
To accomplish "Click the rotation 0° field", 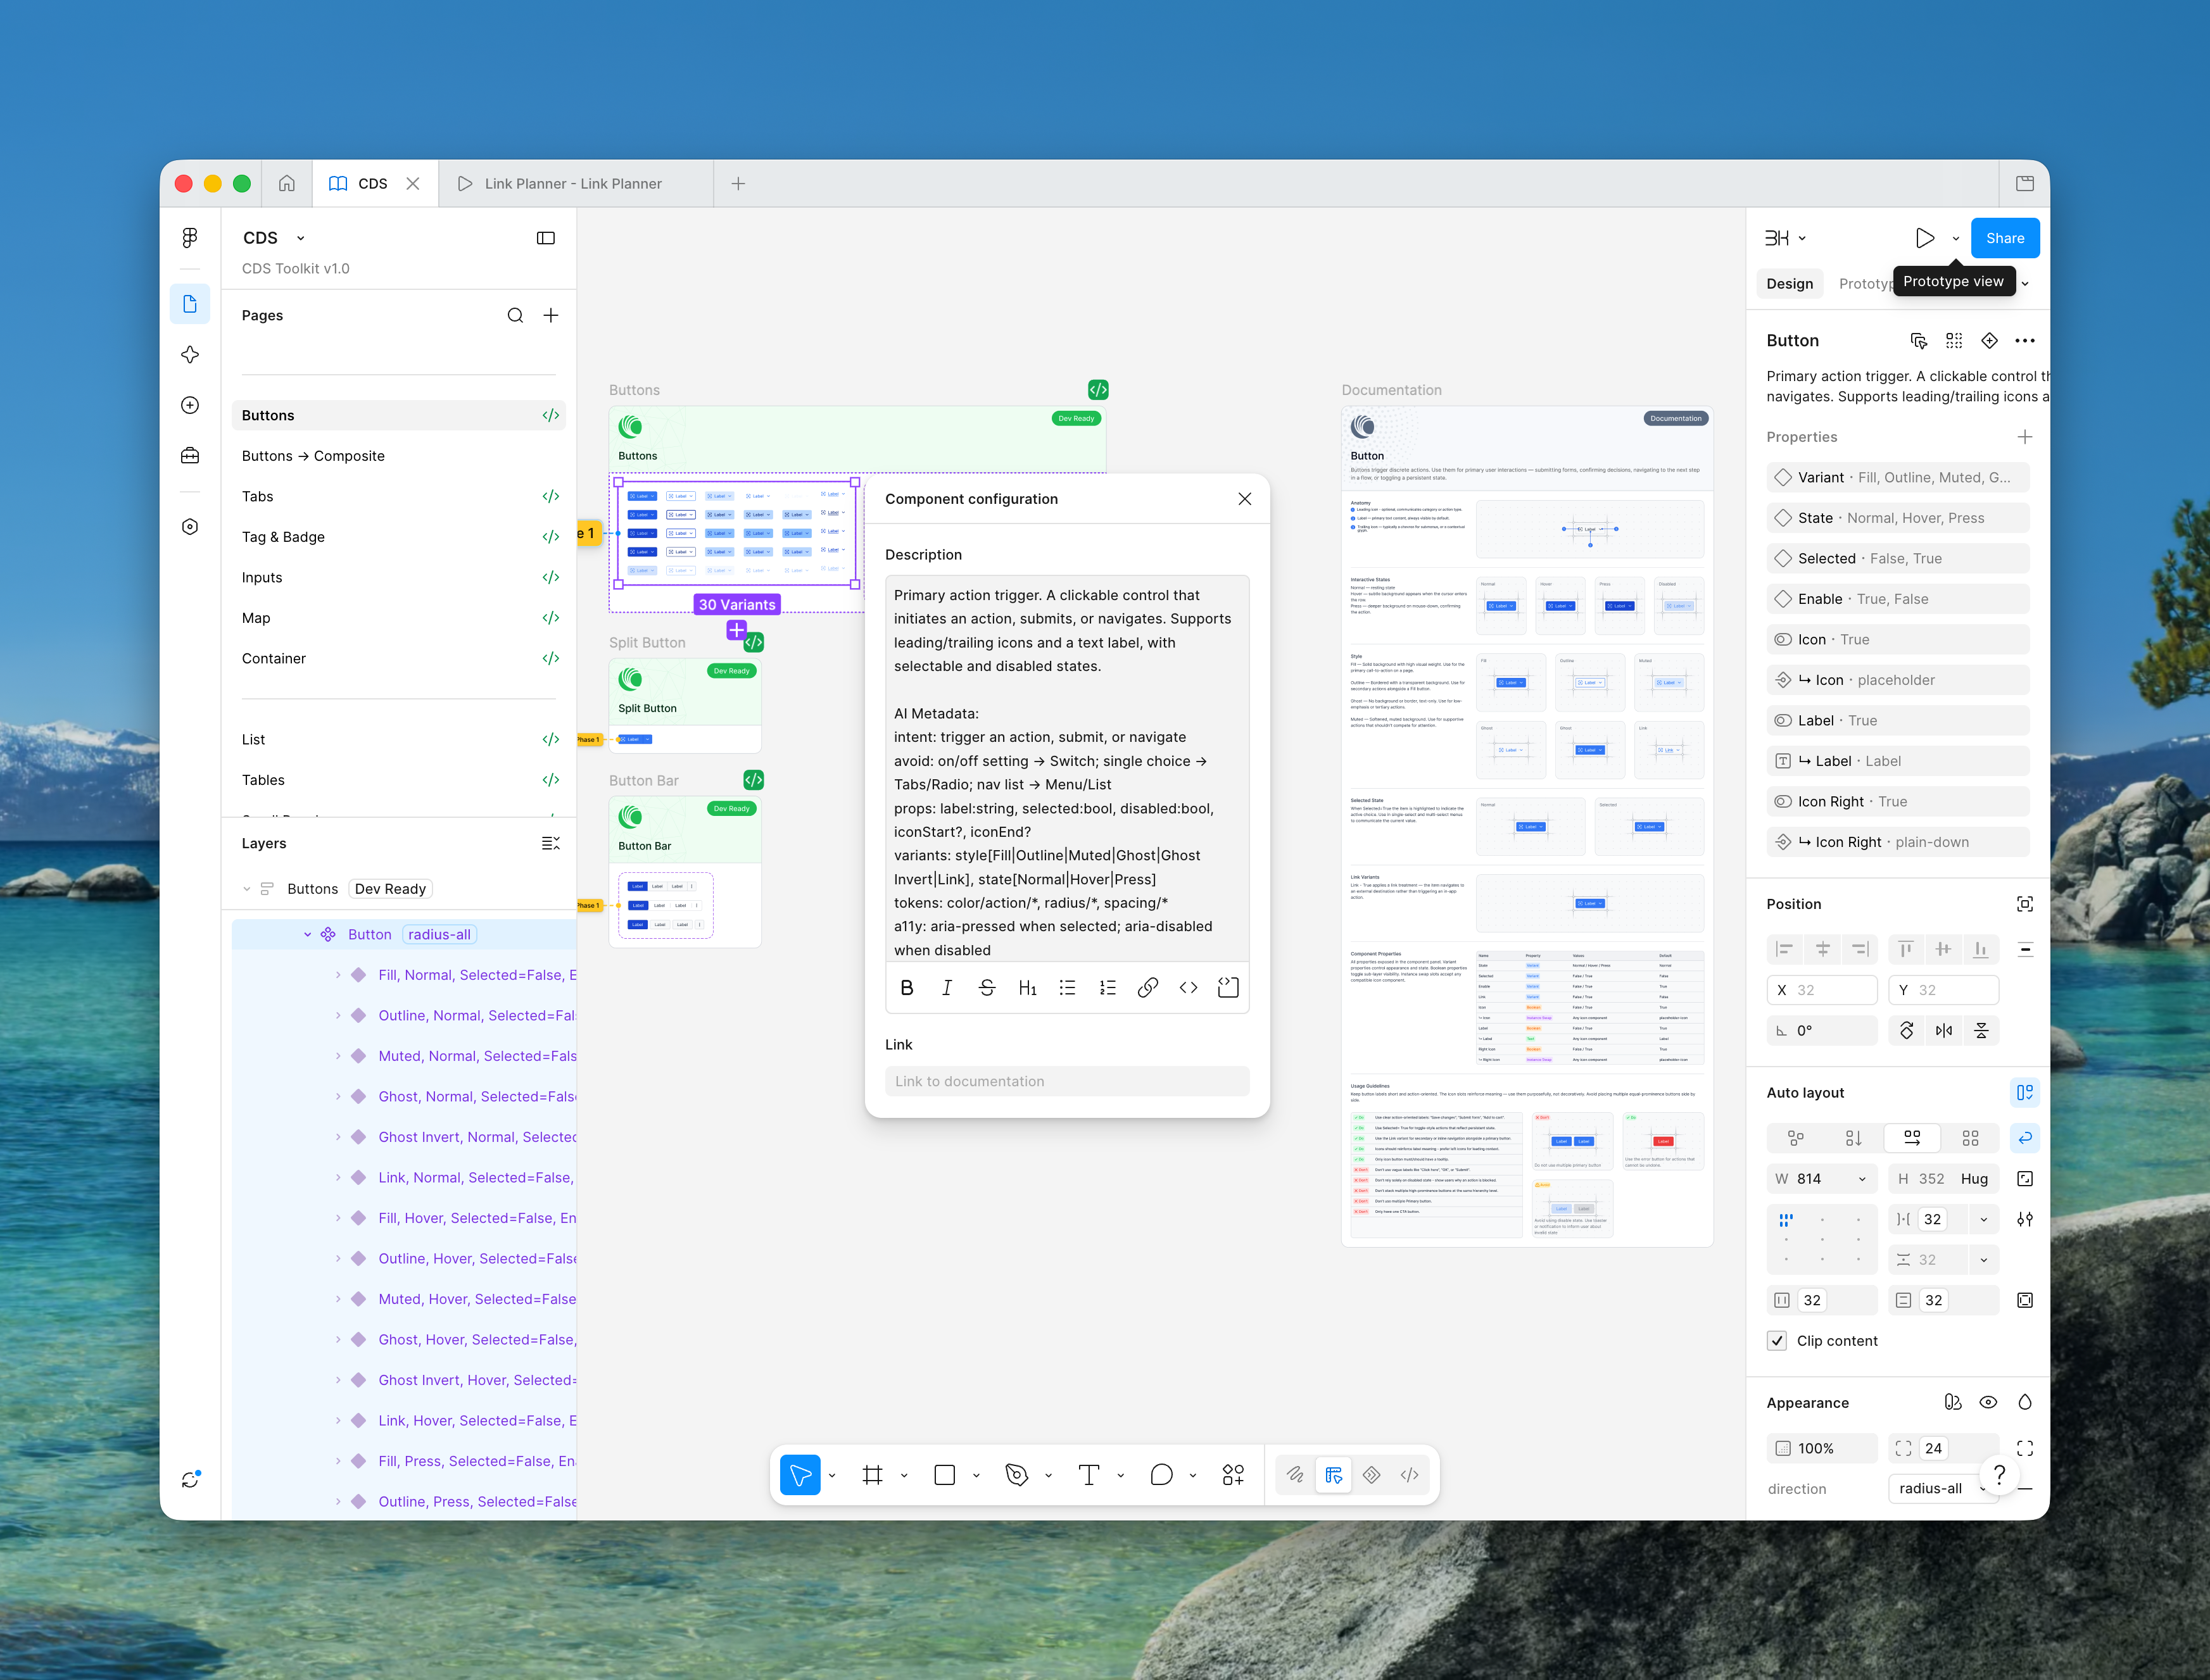I will [1822, 1031].
